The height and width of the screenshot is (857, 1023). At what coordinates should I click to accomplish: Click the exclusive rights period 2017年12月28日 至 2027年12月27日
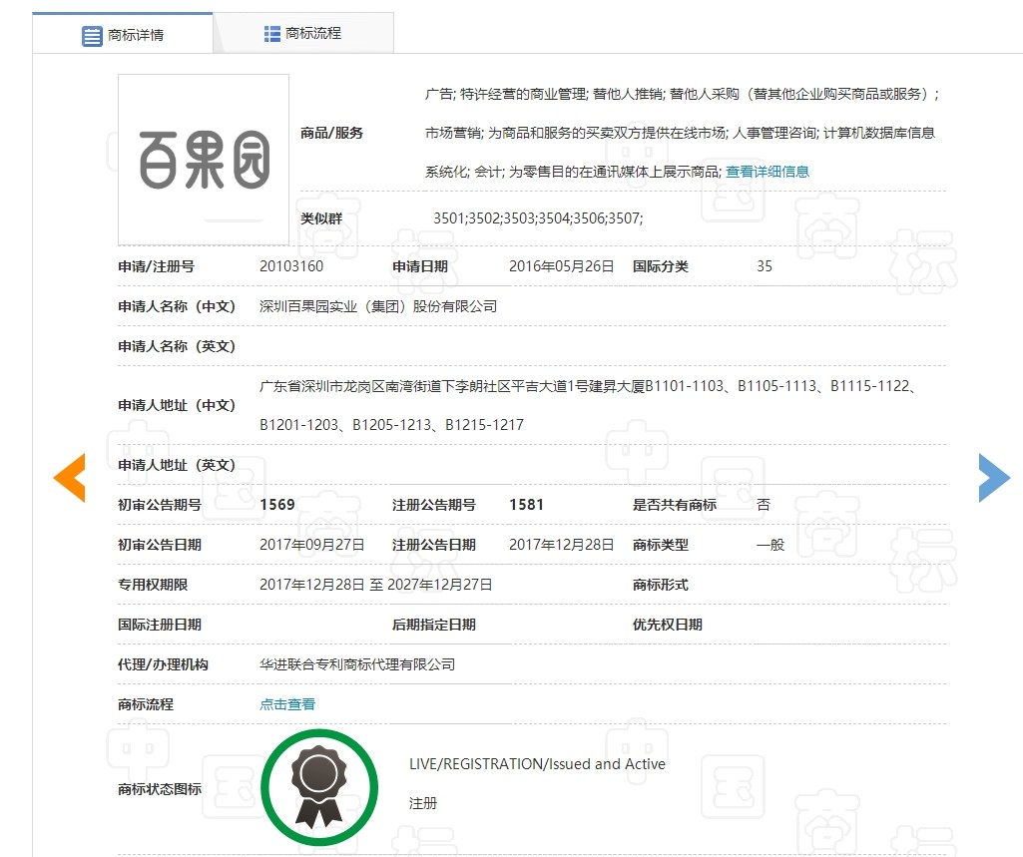pos(374,585)
